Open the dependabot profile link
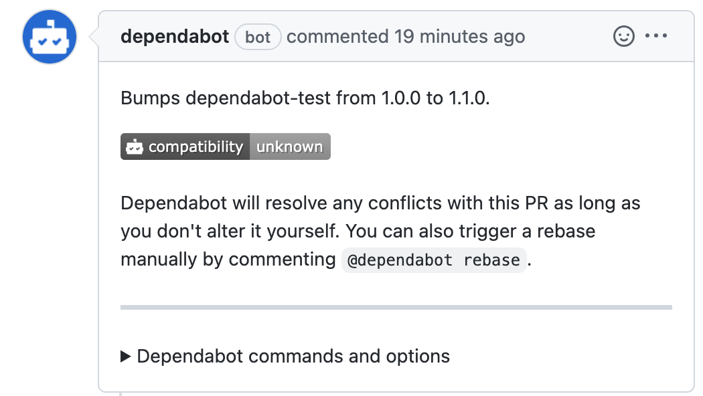This screenshot has width=703, height=396. 175,37
